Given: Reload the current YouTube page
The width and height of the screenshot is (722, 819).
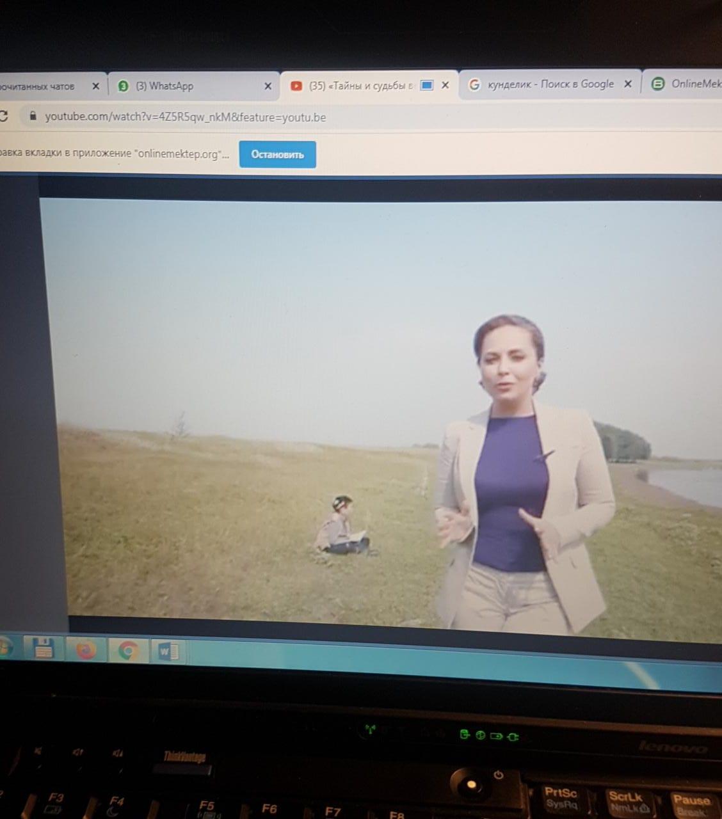Looking at the screenshot, I should (x=3, y=116).
